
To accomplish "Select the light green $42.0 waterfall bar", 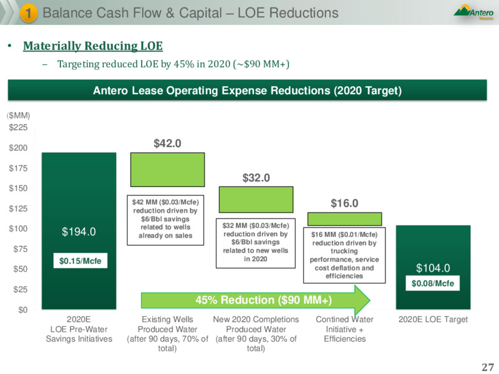I will 167,170.
